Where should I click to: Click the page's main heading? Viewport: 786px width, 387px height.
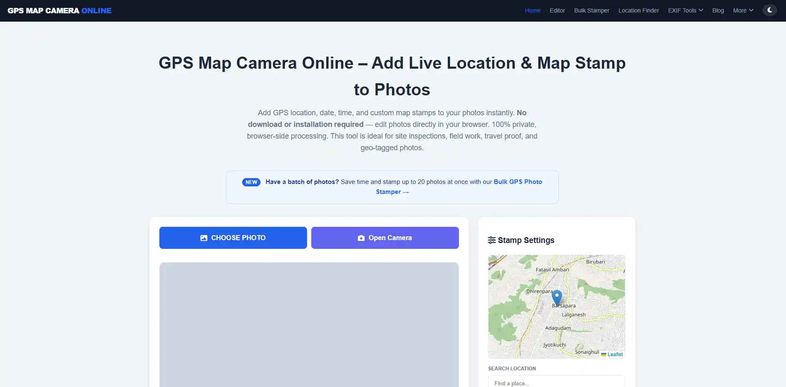click(392, 76)
